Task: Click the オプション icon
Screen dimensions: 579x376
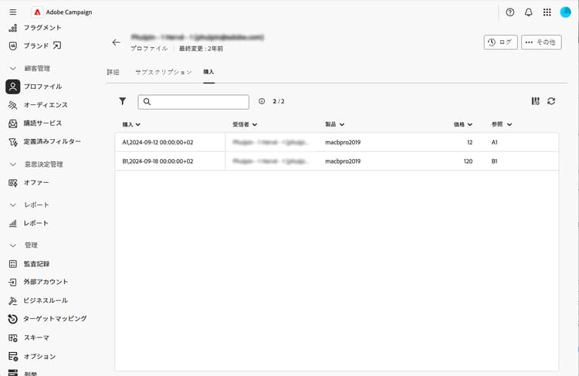Action: 13,356
